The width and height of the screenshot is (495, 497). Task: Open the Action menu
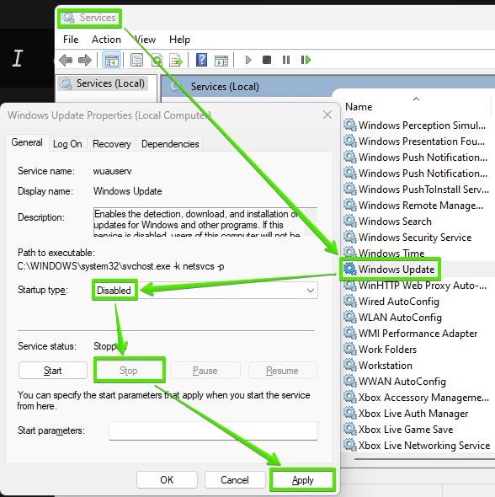(x=106, y=40)
